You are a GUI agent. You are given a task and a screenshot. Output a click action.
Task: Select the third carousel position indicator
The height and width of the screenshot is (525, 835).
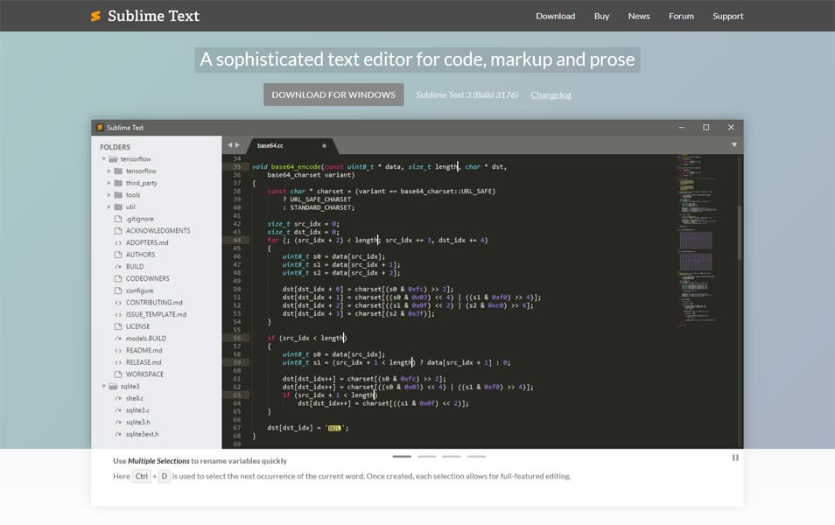(452, 456)
